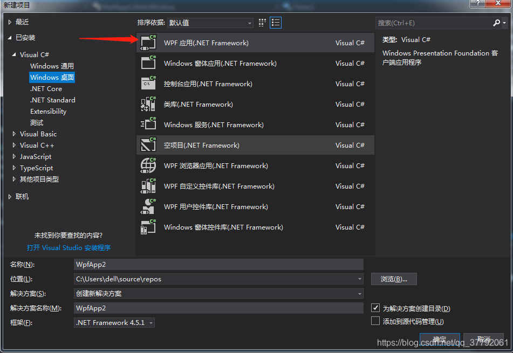Screen dimensions: 513x353
Task: Open the 排序依据 默认值 dropdown
Action: point(210,23)
